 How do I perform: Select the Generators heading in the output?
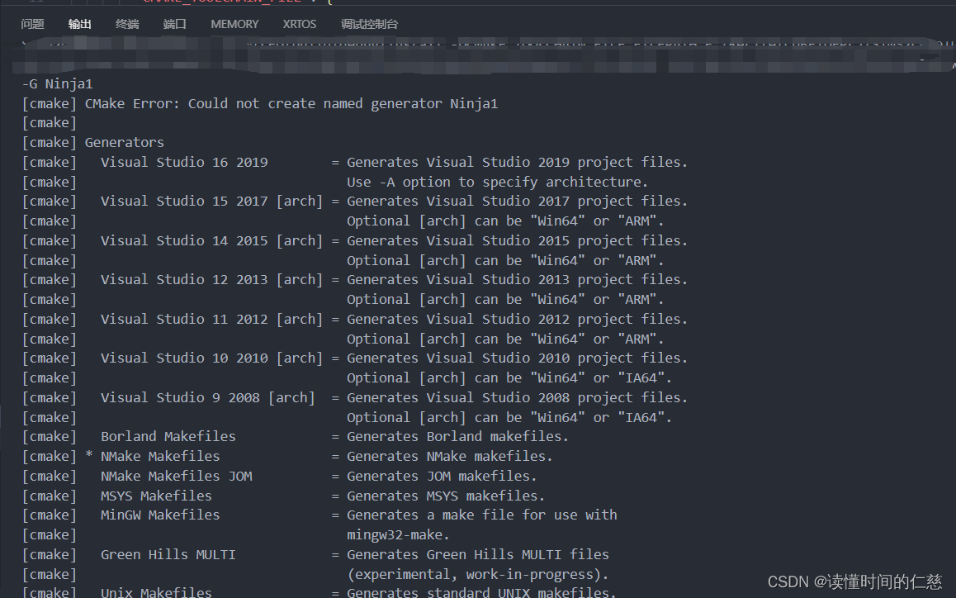(x=124, y=142)
